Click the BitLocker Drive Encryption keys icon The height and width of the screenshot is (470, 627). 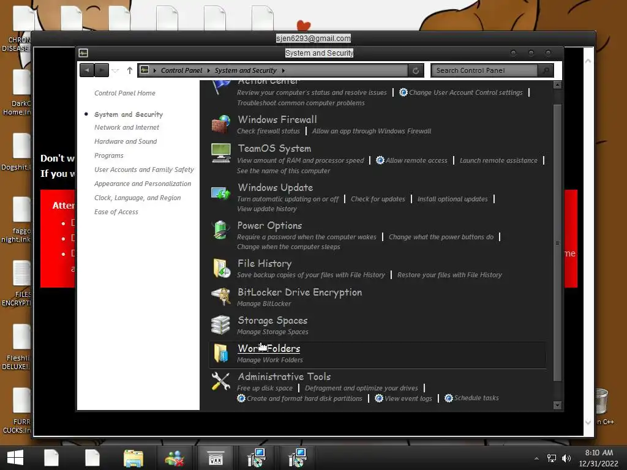[x=220, y=297]
